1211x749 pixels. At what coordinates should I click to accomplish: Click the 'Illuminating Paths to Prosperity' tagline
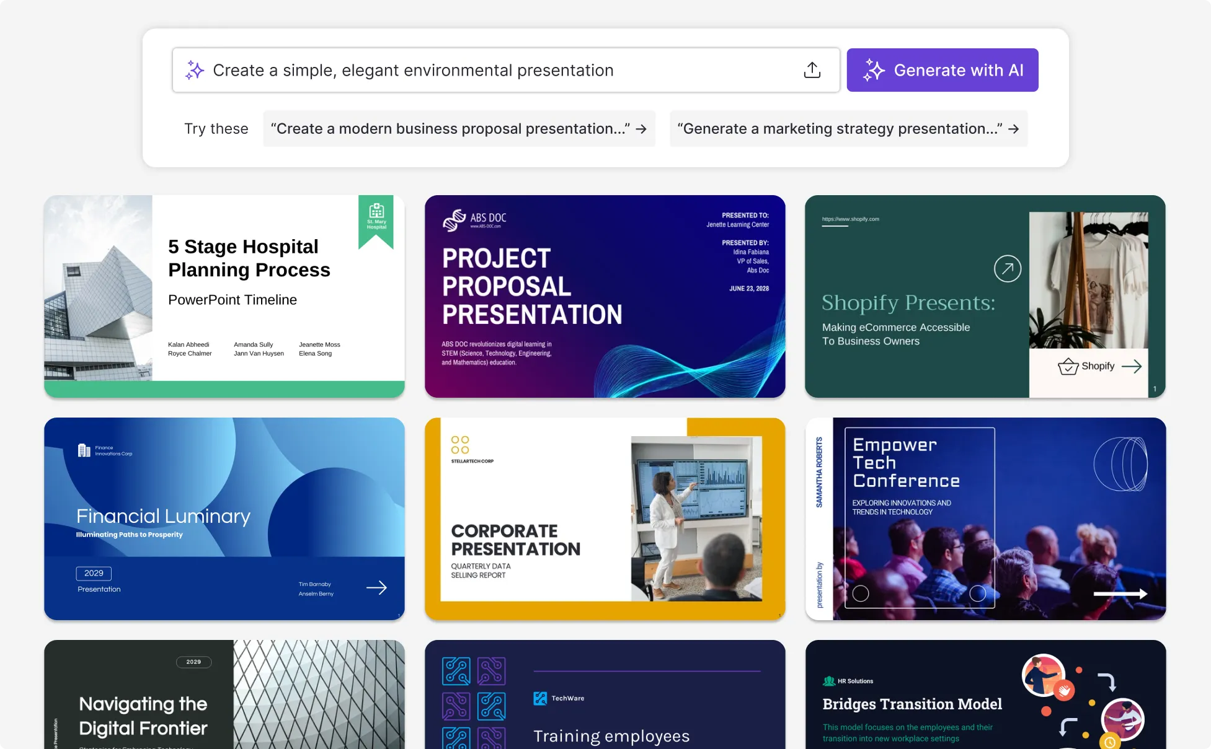click(x=129, y=535)
